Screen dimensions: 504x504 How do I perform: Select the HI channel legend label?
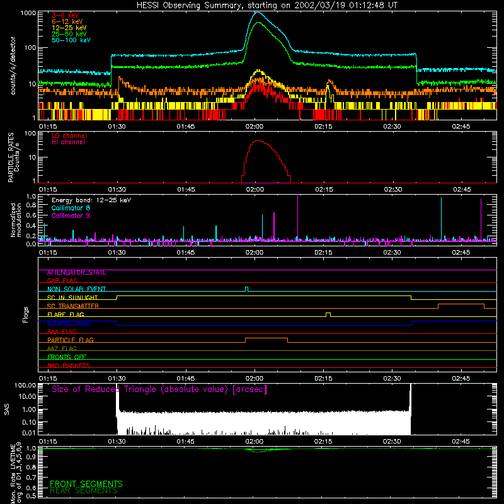(68, 142)
